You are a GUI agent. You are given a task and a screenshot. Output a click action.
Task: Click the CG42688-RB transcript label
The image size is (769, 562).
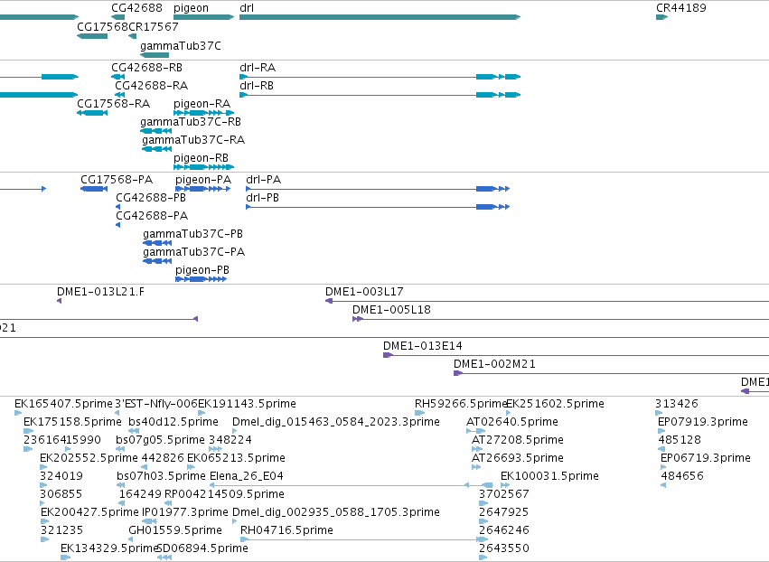coord(146,68)
